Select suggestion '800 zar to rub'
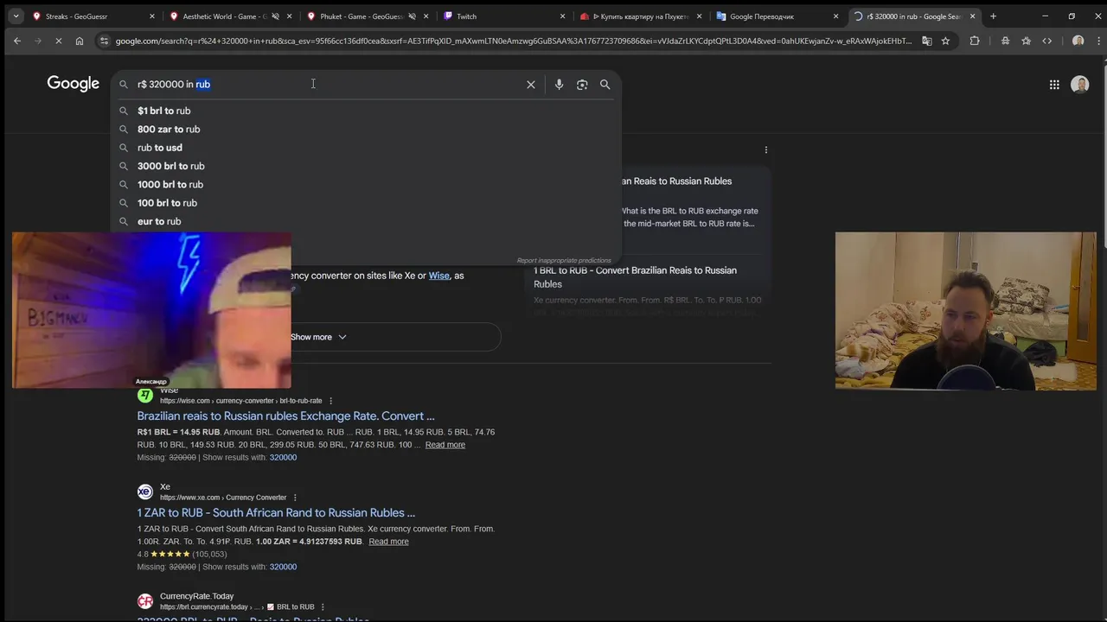 366,130
